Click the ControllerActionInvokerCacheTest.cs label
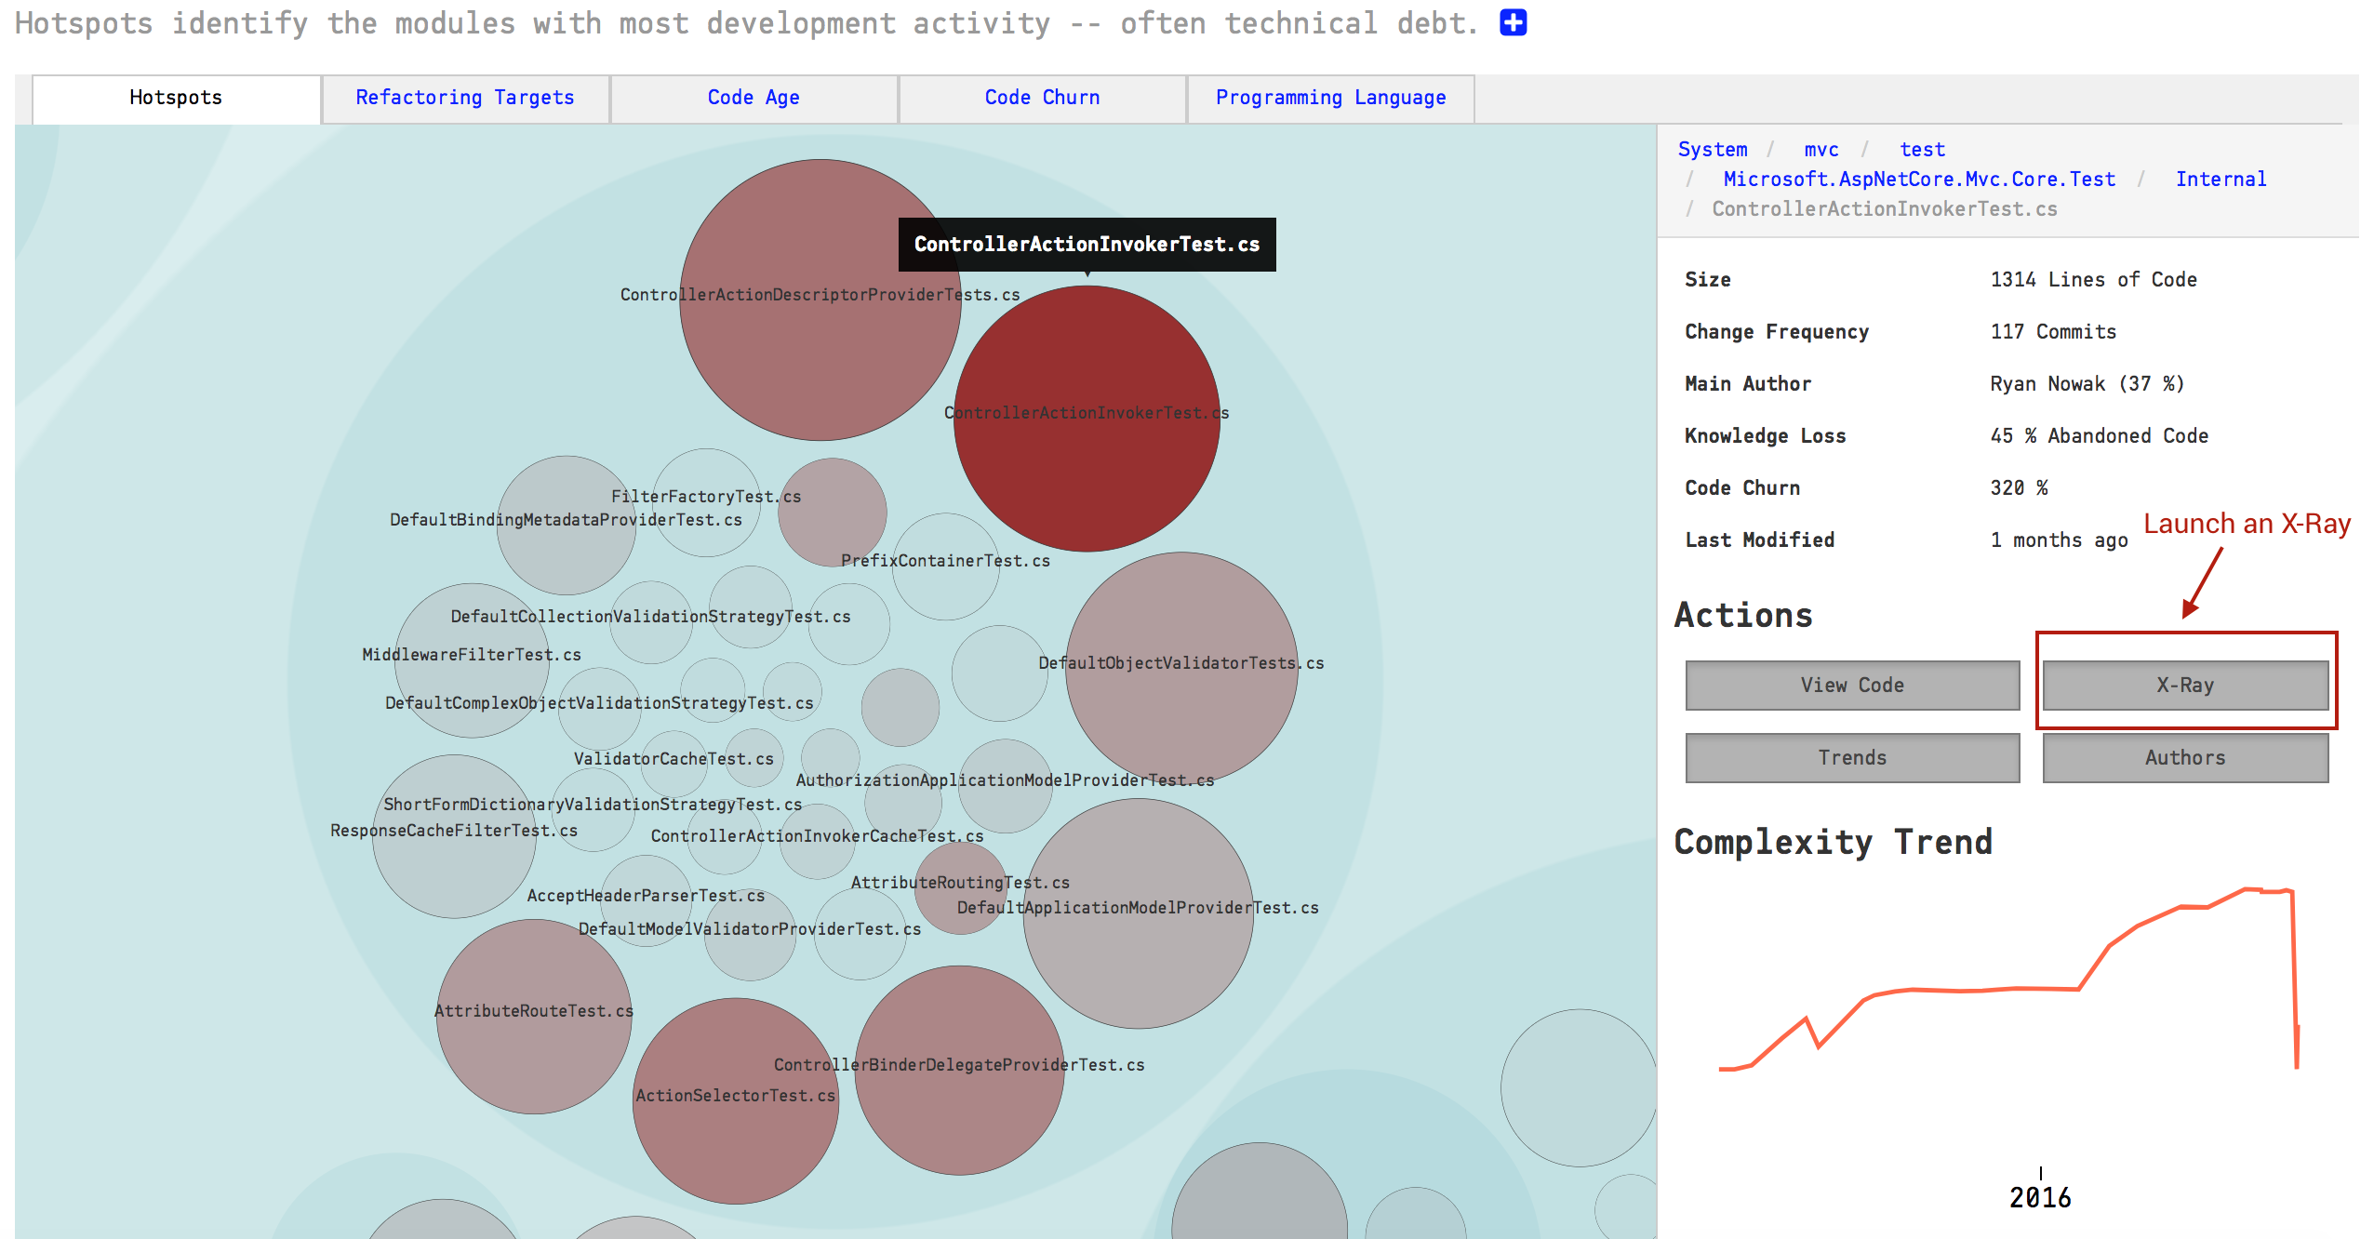The height and width of the screenshot is (1239, 2374). click(x=817, y=836)
